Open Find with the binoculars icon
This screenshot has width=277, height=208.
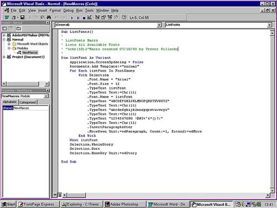[49, 18]
